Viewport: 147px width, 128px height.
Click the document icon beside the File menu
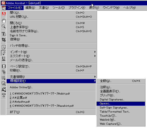[4, 8]
